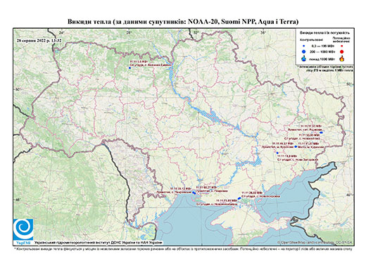Viewport: 366px width, 259px height.
Task: Select the large red circle legend symbol
Action: click(342, 51)
